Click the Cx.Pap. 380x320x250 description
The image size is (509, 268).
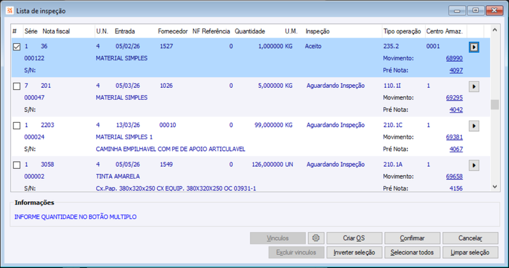click(176, 188)
